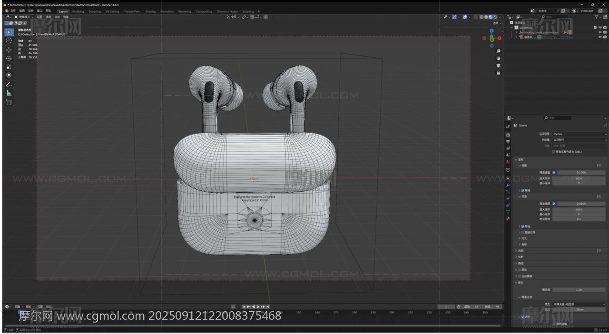Add a new workspace with plus button

259,11
